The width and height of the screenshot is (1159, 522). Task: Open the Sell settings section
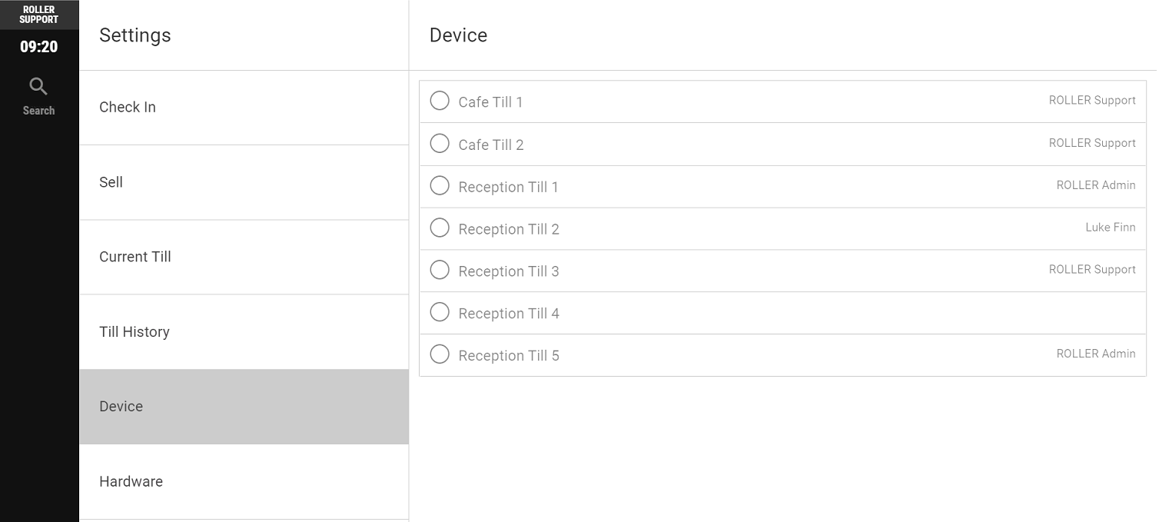pyautogui.click(x=244, y=182)
